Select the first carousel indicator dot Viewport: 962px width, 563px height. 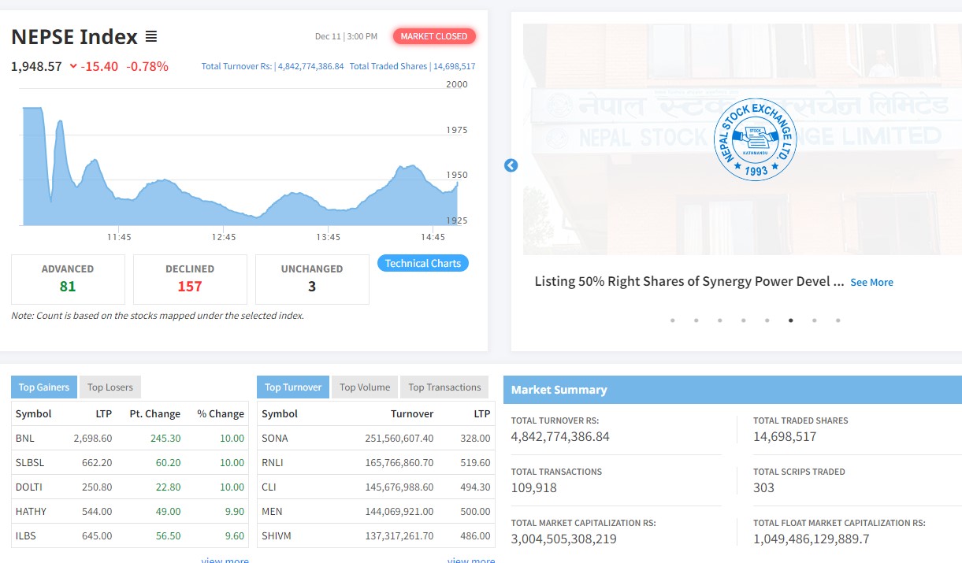672,320
